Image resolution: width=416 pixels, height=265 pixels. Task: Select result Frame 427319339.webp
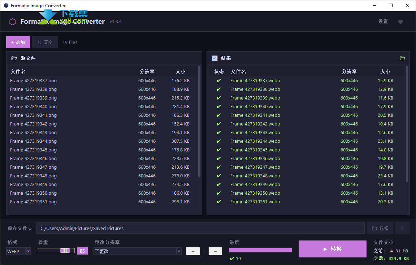[x=307, y=98]
